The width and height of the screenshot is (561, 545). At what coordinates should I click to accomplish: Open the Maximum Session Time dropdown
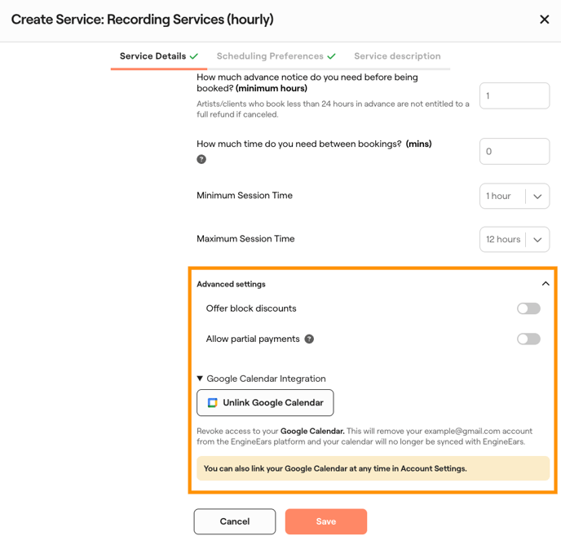(x=515, y=240)
